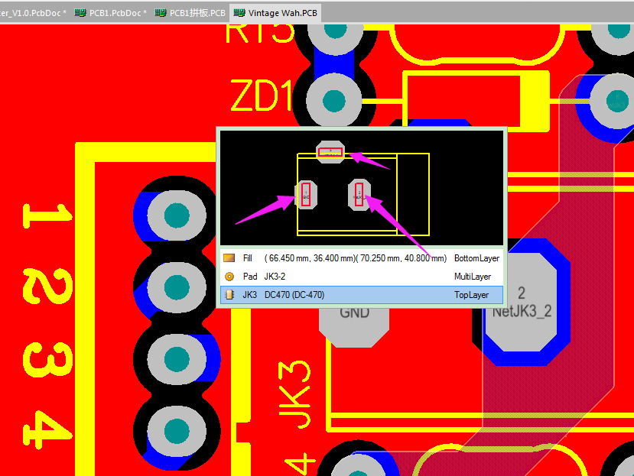Viewport: 634px width, 476px height.
Task: Select the Vintage Wah.PCB tab
Action: pyautogui.click(x=277, y=13)
